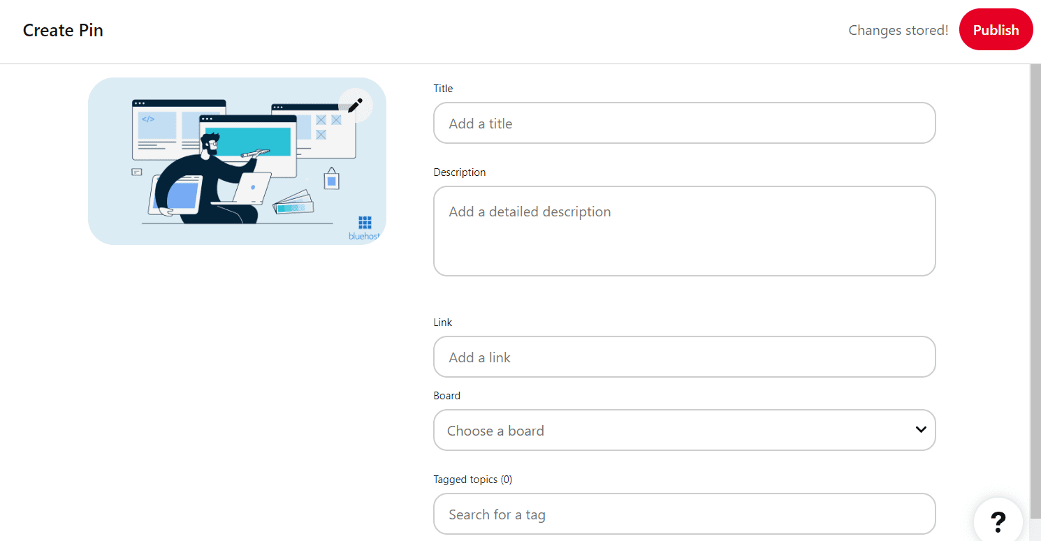Click the Description field label
1041x541 pixels.
459,172
